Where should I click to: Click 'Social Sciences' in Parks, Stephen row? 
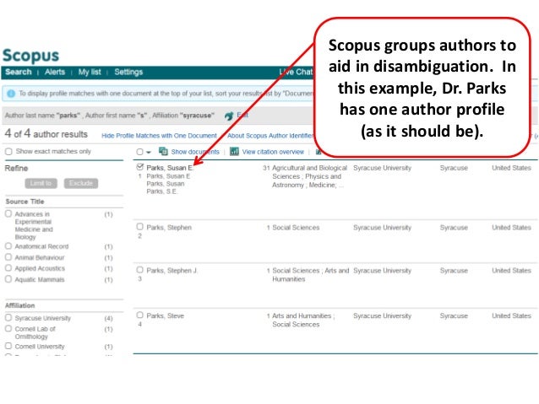pos(296,228)
